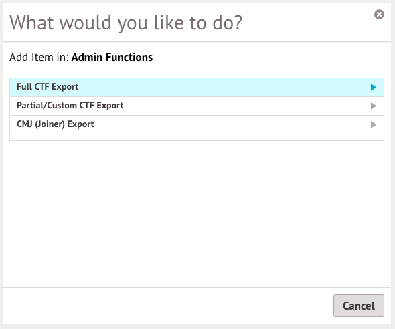Open the highlighted Full CTF Export row
The width and height of the screenshot is (395, 329).
[197, 88]
